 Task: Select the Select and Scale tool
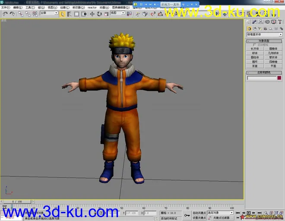click(x=106, y=14)
